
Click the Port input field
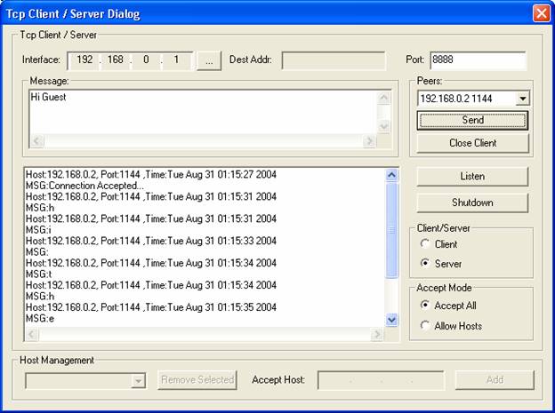[x=479, y=60]
